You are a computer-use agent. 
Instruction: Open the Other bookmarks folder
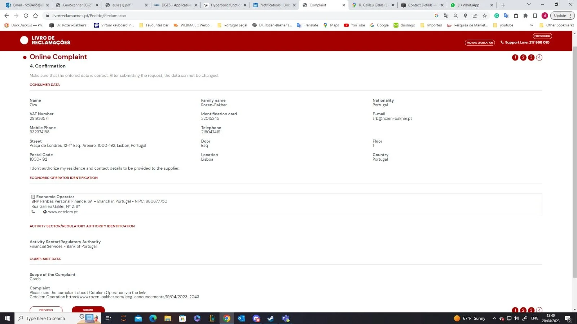coord(556,25)
